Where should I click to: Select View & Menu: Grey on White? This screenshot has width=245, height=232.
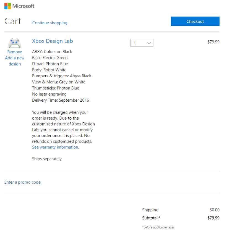59,82
